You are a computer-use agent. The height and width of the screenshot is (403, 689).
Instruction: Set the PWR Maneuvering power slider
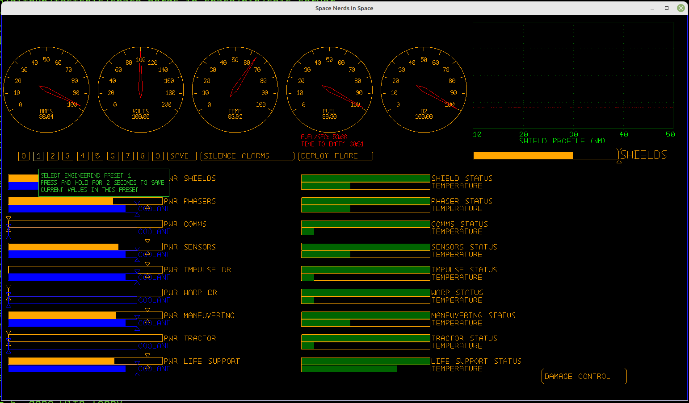[x=85, y=316]
